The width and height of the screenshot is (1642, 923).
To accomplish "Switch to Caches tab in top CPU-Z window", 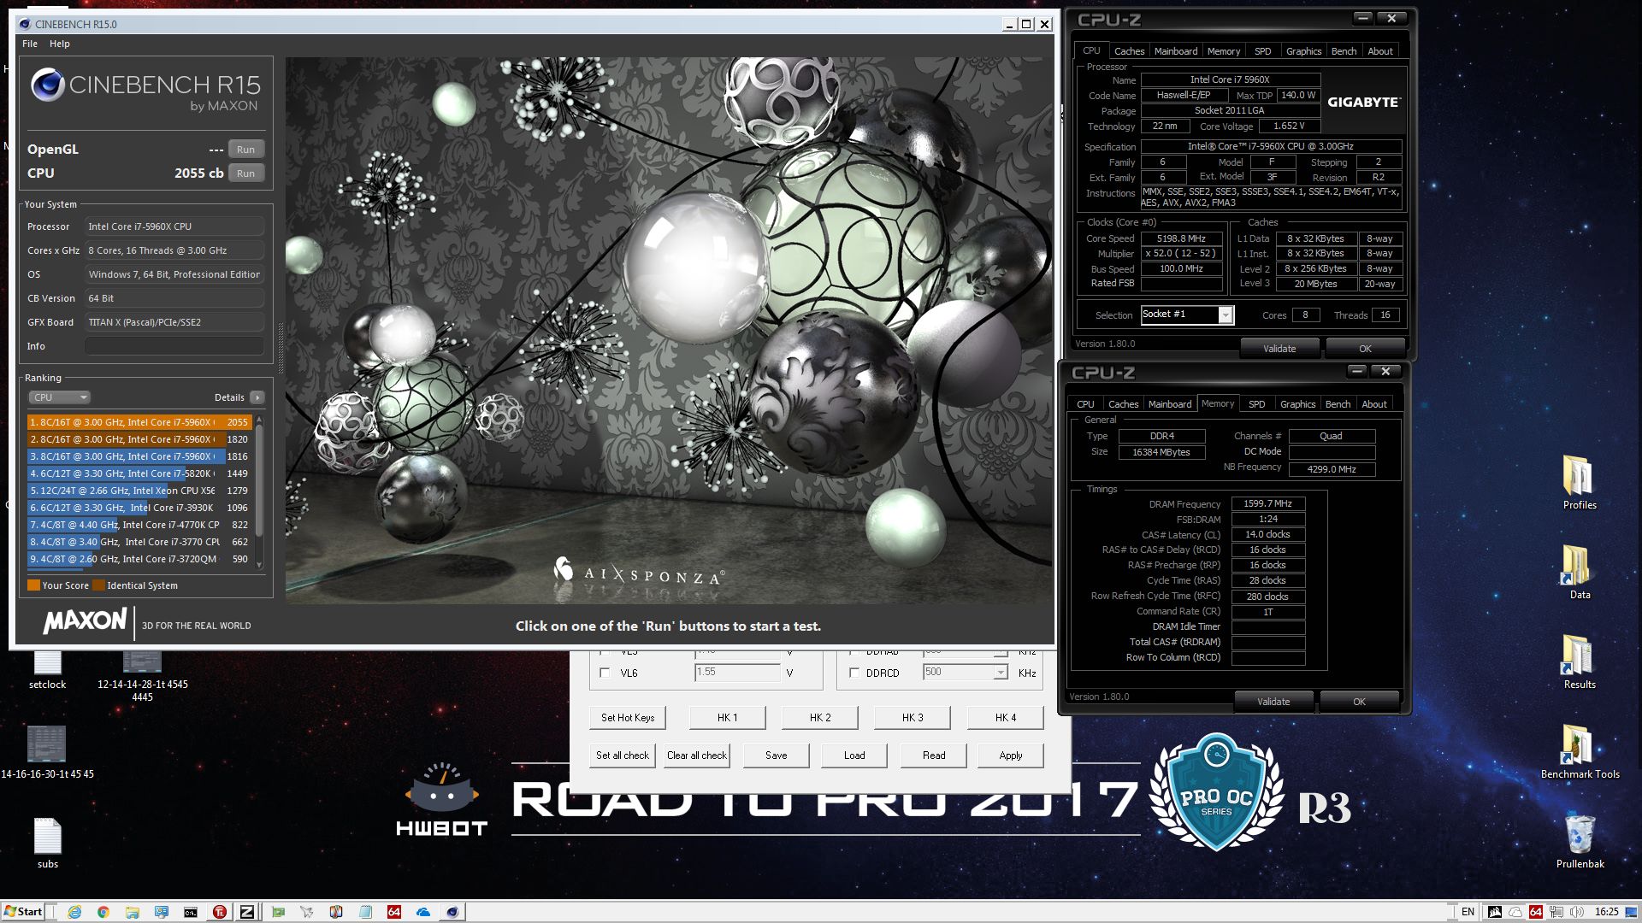I will pos(1129,51).
